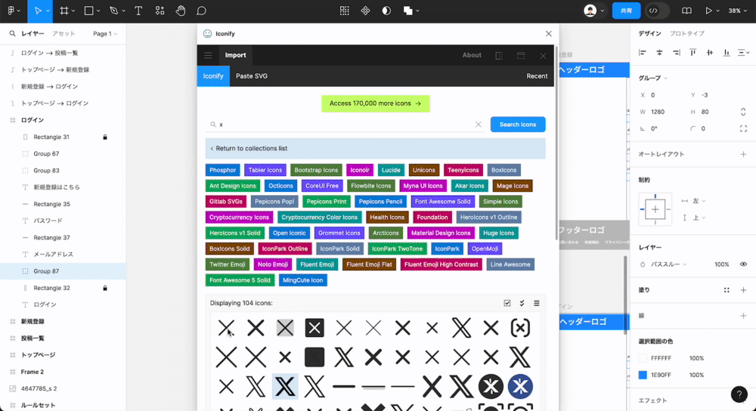Select the Frame tool
Screen dimensions: 756x411
[x=64, y=11]
